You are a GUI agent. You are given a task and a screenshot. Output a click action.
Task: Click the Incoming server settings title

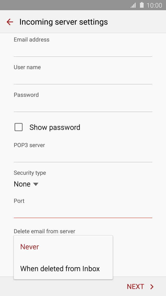[63, 22]
